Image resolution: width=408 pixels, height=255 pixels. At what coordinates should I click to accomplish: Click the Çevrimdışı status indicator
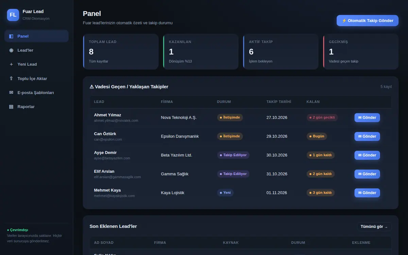click(x=18, y=230)
